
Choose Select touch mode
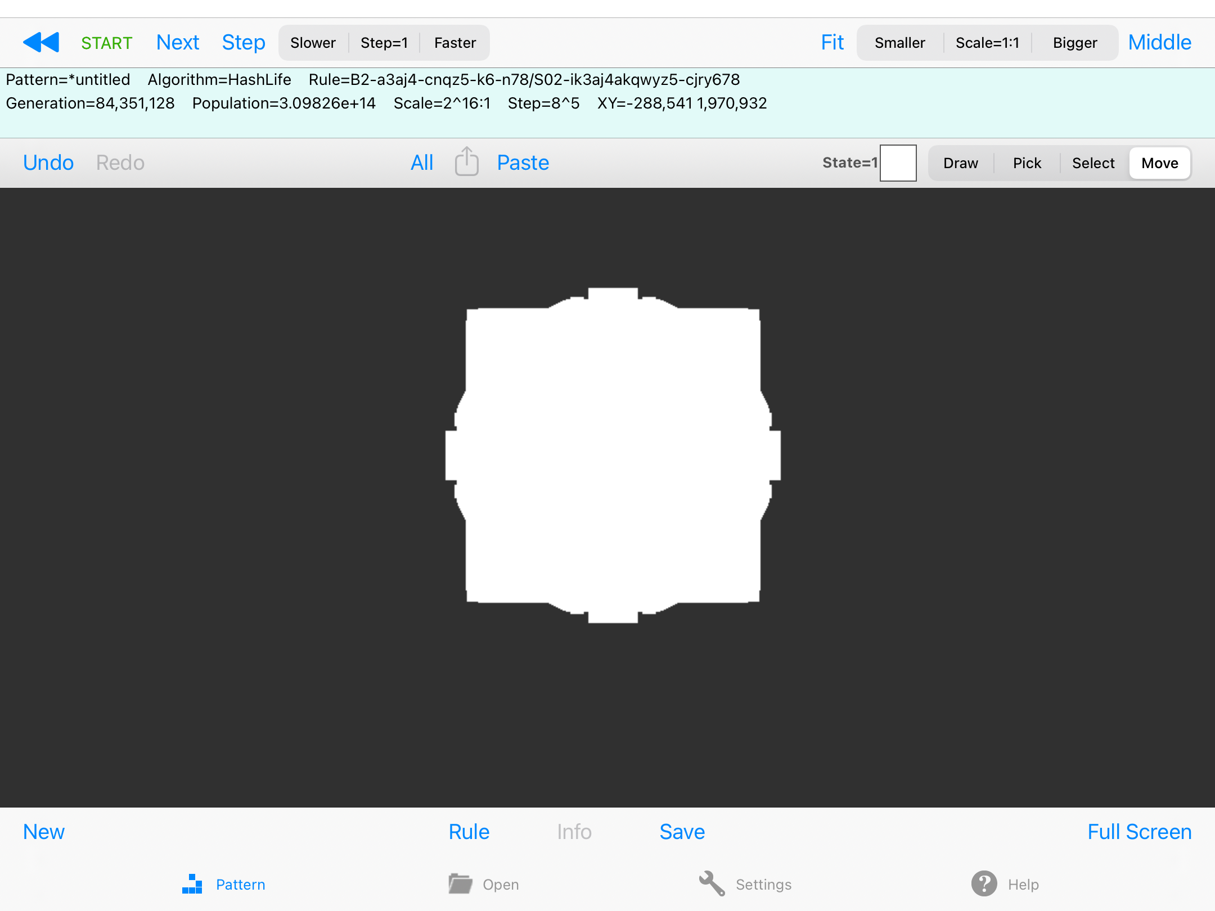(x=1093, y=163)
